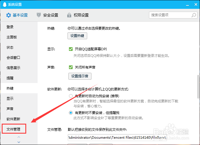Go to 提醒 in the sidebar

[19, 78]
